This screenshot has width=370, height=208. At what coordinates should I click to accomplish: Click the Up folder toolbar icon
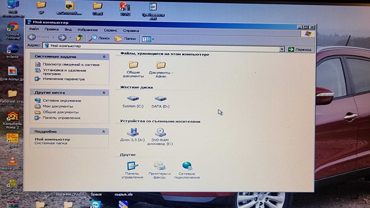pyautogui.click(x=80, y=38)
